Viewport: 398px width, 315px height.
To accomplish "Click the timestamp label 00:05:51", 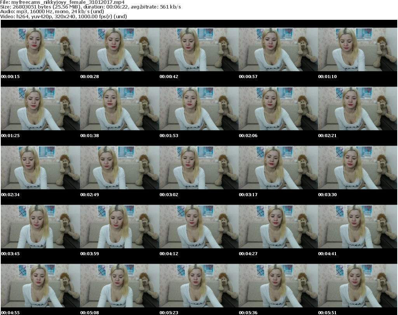I will (x=327, y=313).
